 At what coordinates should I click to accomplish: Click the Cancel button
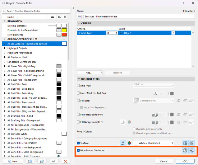pos(163,161)
